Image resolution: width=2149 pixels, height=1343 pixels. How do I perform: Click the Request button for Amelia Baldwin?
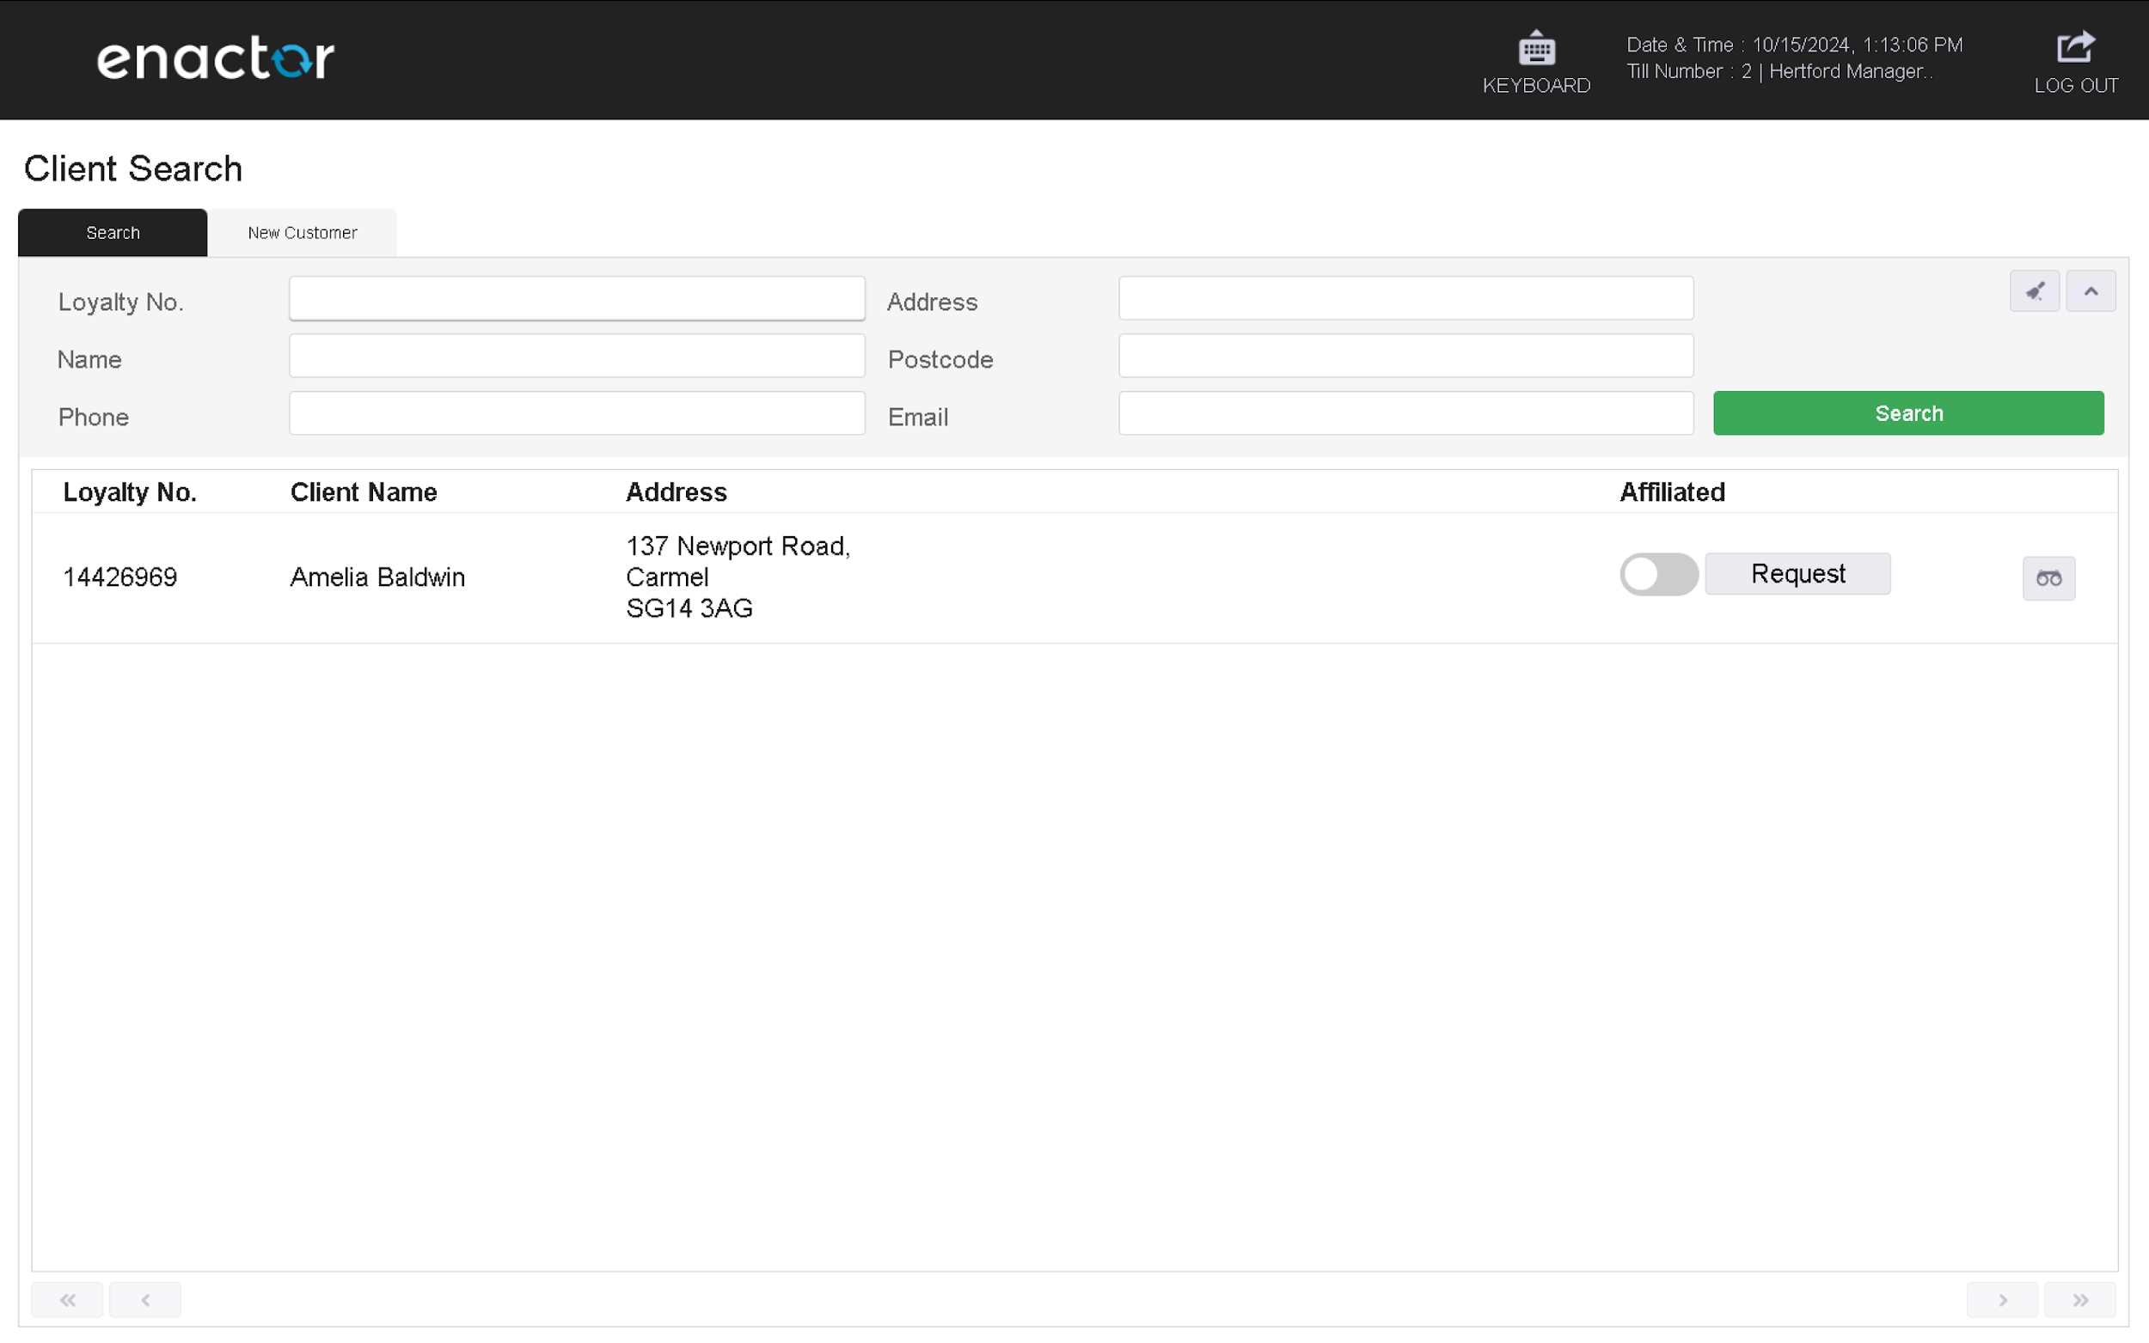[x=1797, y=573]
